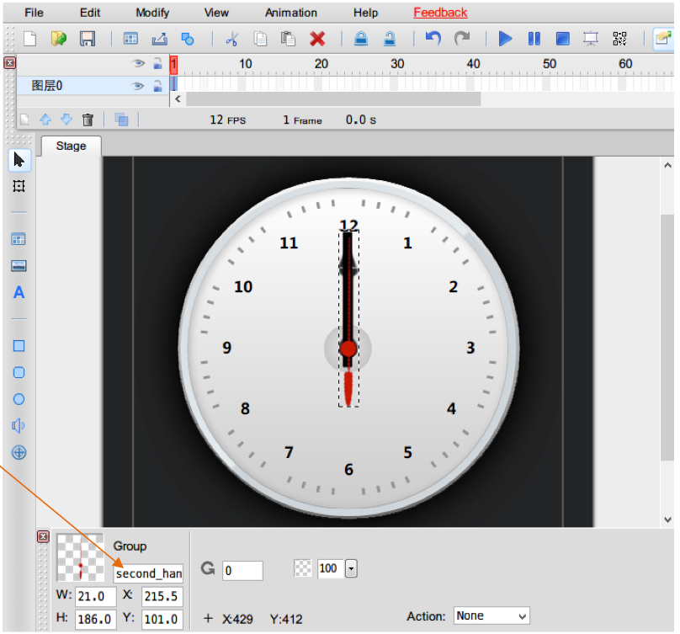Open the Modify menu
680x634 pixels.
[152, 13]
